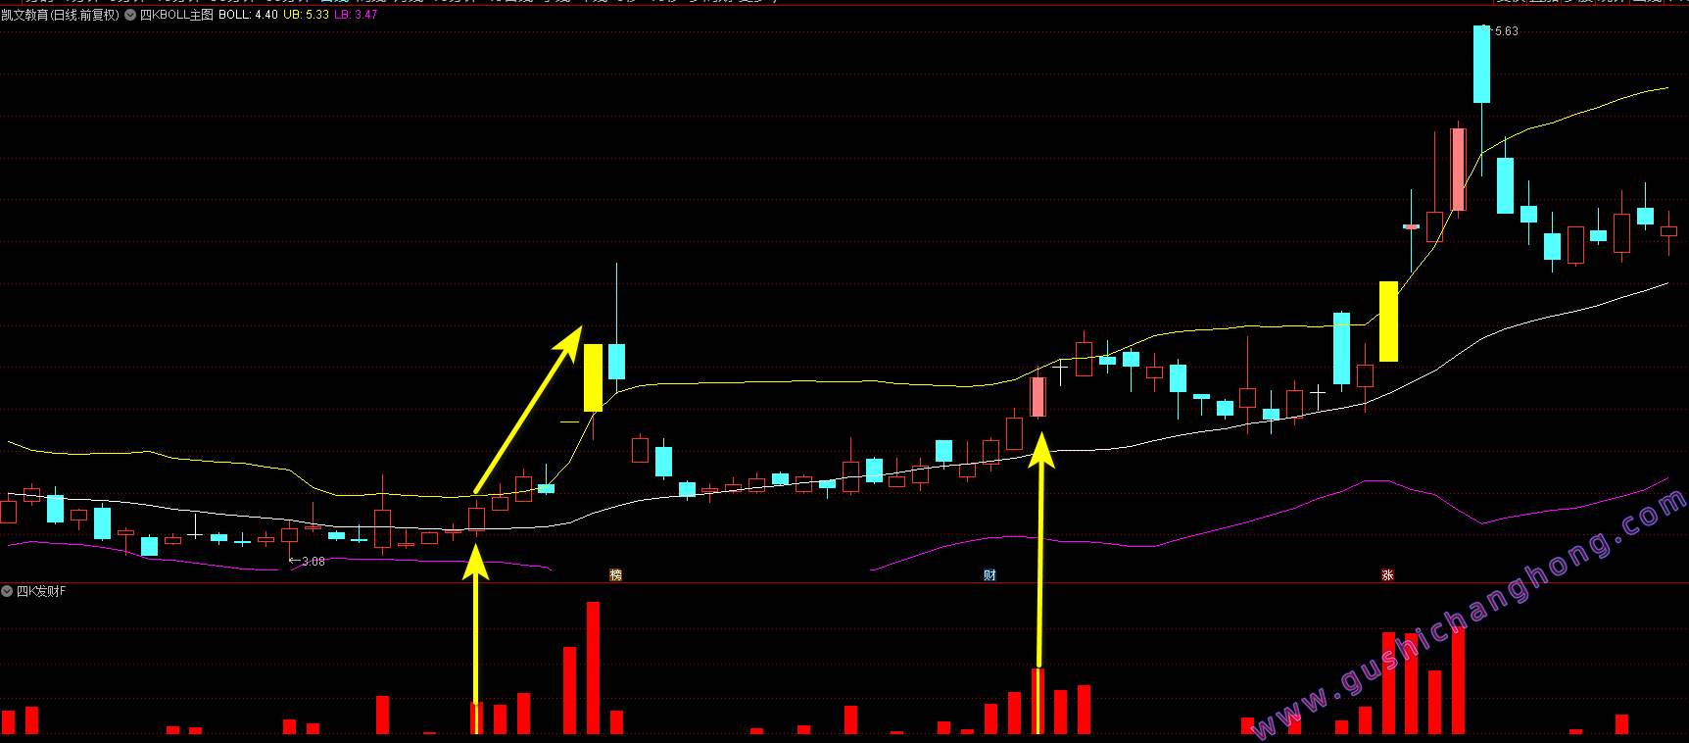Click the LB: 3.47 value
The width and height of the screenshot is (1689, 743).
coord(356,15)
